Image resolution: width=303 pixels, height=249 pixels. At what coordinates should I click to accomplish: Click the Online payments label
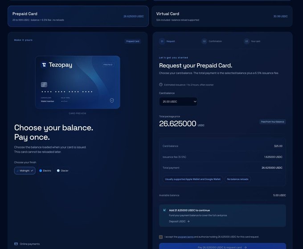coord(30,244)
